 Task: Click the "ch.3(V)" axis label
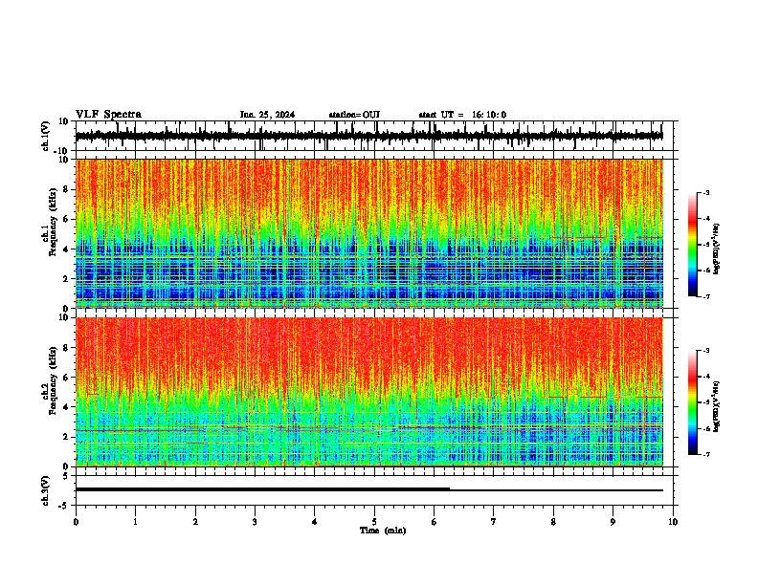pyautogui.click(x=46, y=490)
